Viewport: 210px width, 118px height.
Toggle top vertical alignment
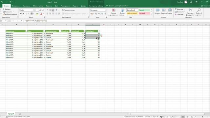(x=47, y=10)
